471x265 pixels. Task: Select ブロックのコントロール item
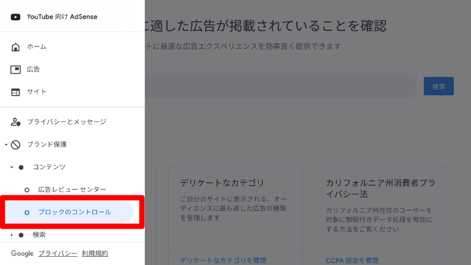coord(69,212)
